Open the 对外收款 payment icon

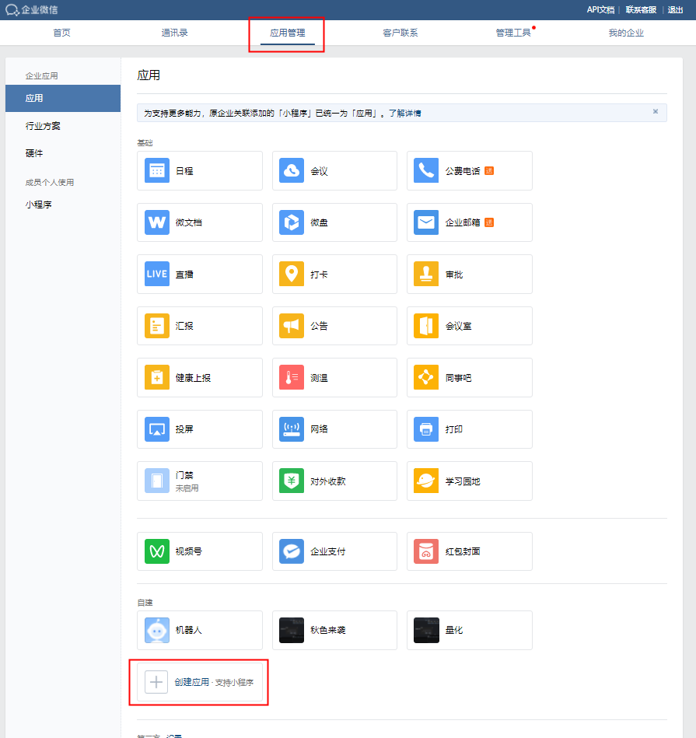292,481
